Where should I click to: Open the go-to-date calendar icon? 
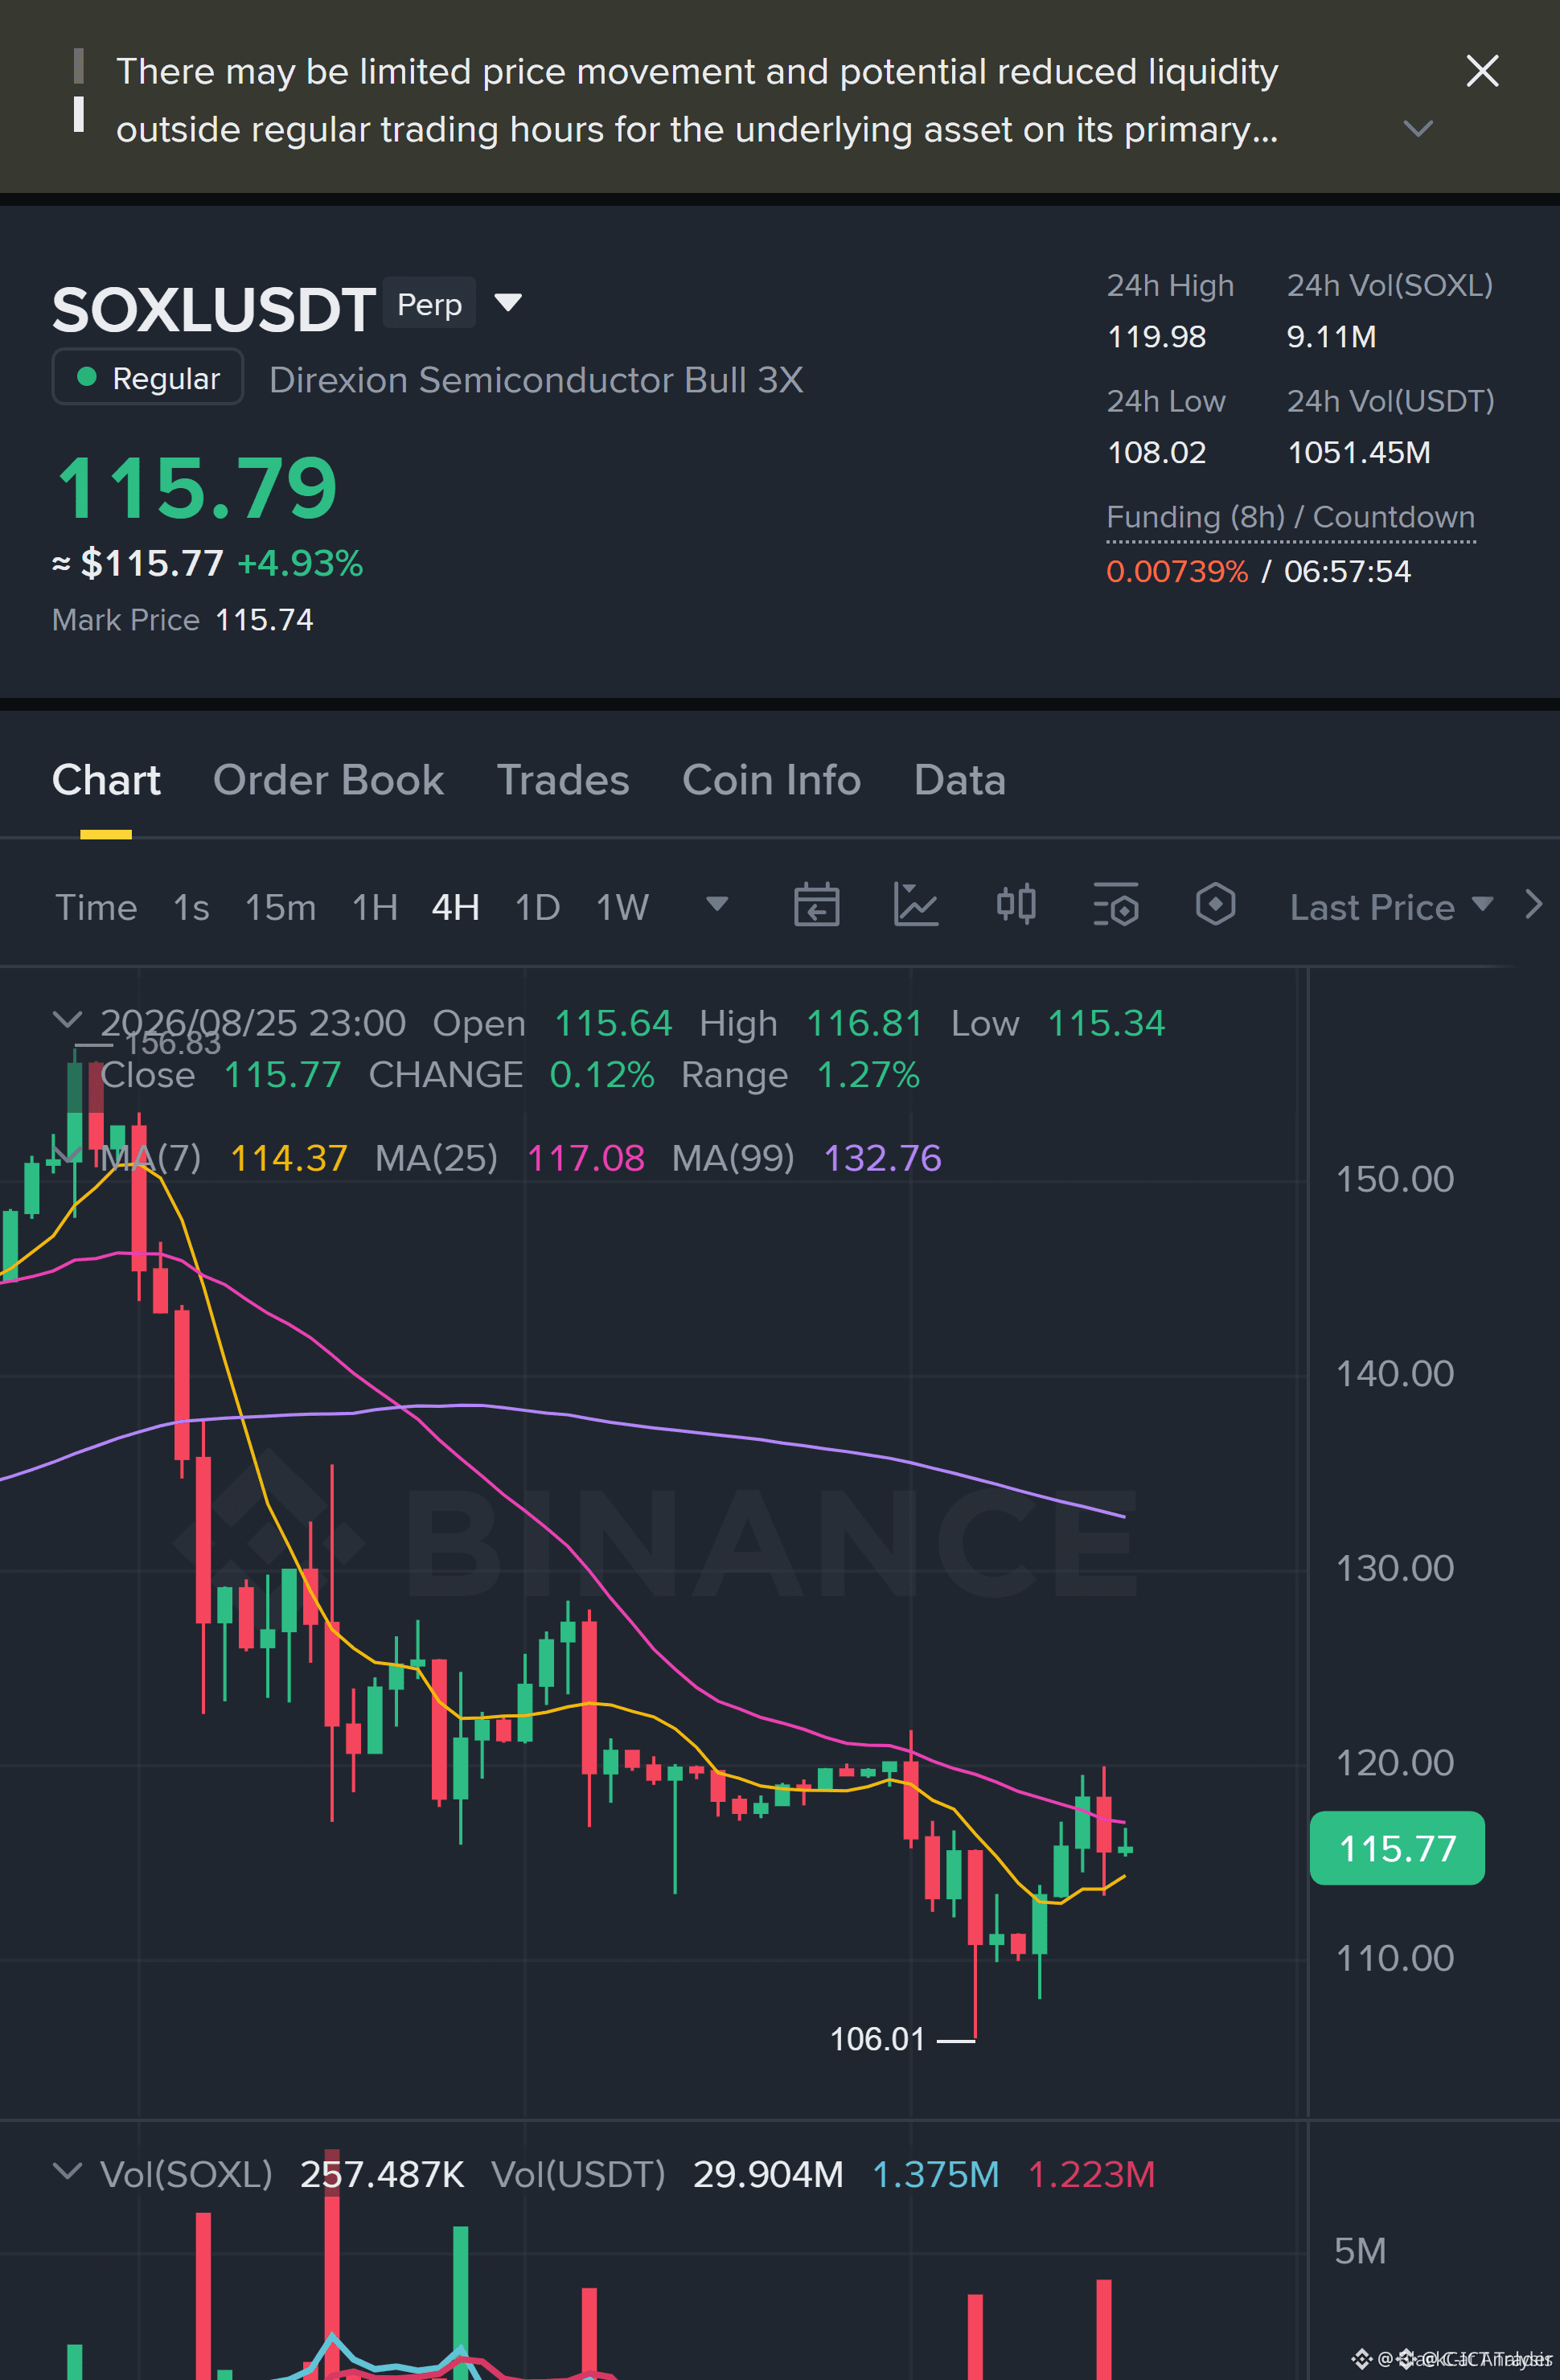coord(816,905)
